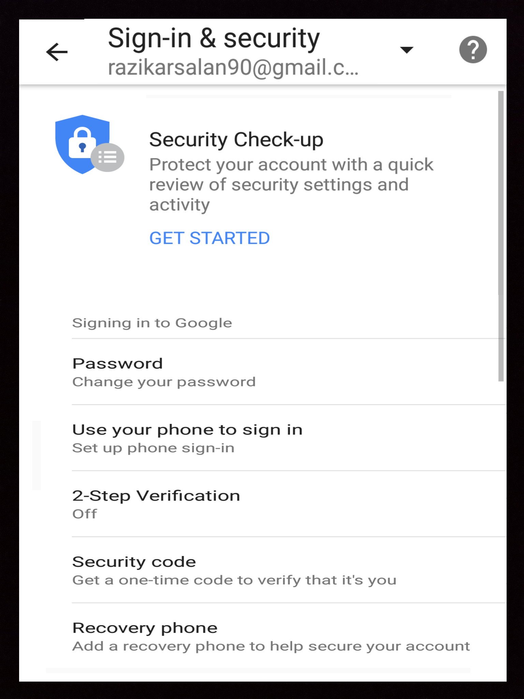524x699 pixels.
Task: Tap Set up phone sign-in text
Action: pos(154,448)
